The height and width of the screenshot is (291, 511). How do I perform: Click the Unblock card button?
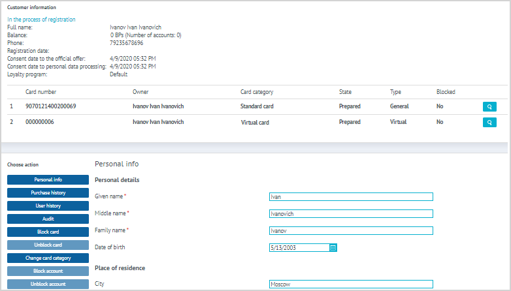point(48,245)
